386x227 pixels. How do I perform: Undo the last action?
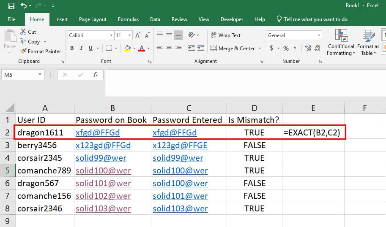pos(24,5)
